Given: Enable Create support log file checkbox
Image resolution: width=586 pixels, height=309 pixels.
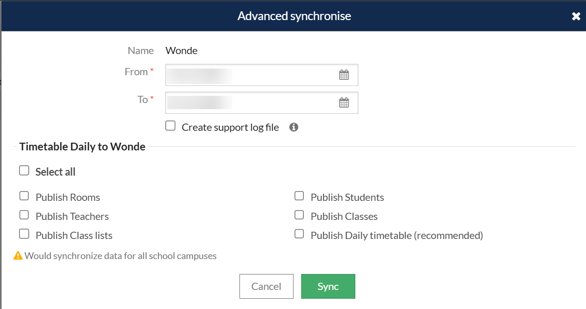Looking at the screenshot, I should (170, 126).
